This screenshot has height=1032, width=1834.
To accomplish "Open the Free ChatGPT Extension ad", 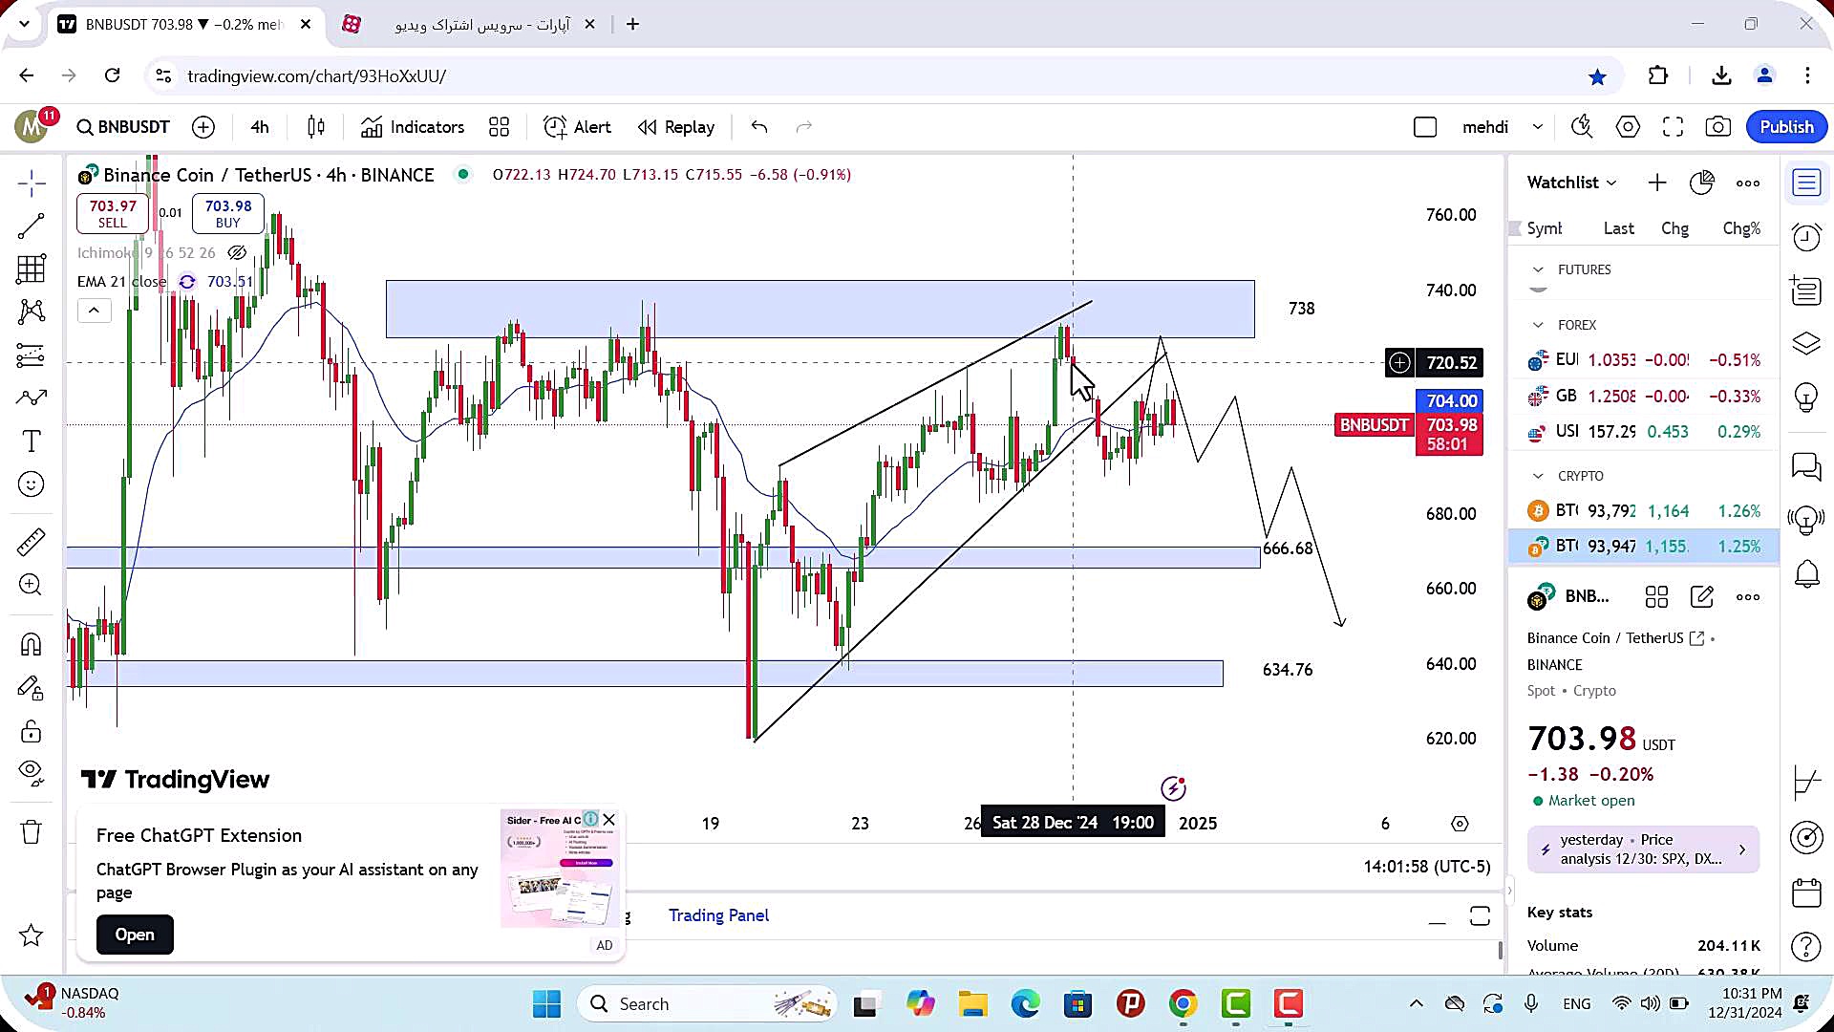I will click(135, 935).
